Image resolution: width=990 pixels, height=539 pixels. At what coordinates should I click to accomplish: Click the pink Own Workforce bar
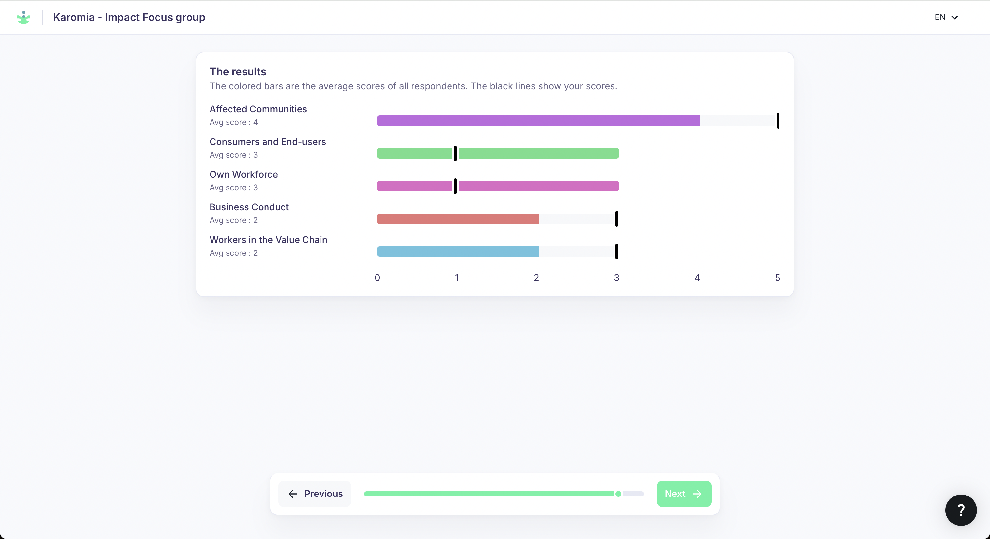pos(538,186)
